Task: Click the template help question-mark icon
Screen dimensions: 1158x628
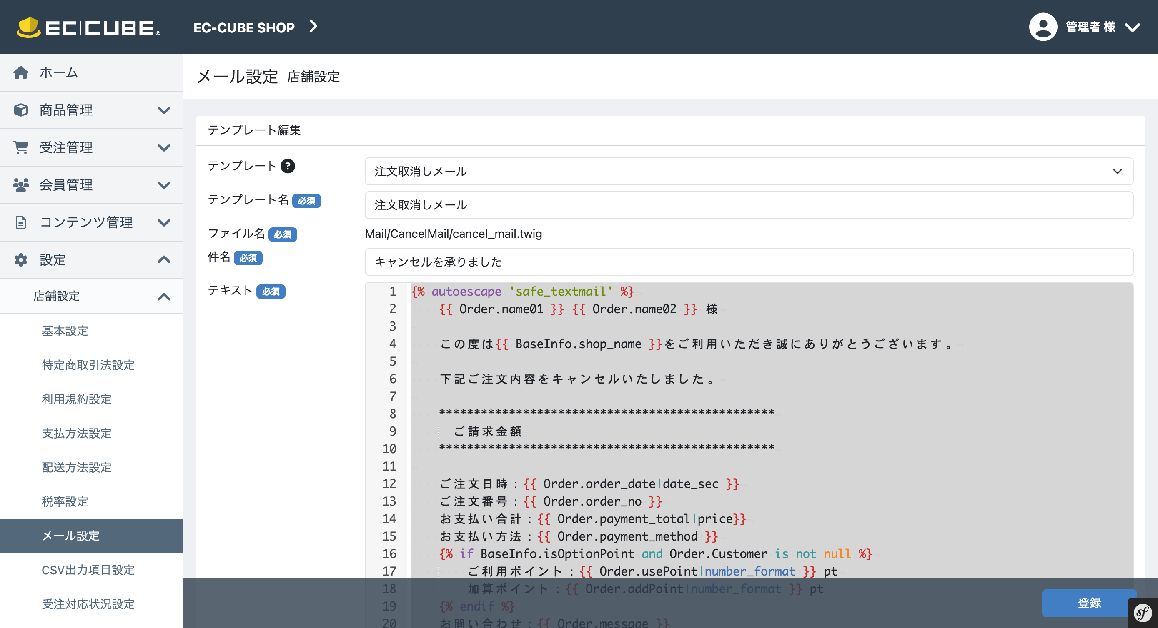Action: (288, 166)
